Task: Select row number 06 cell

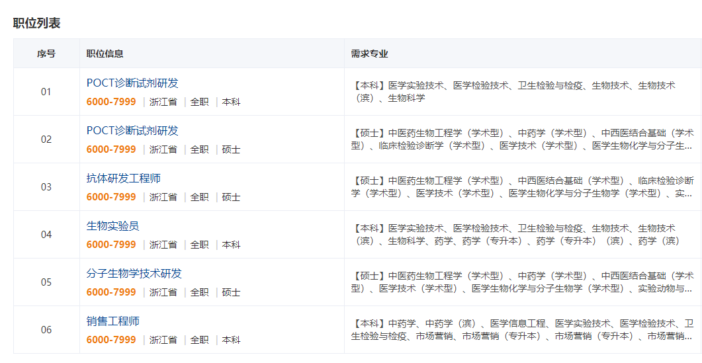Action: tap(46, 330)
